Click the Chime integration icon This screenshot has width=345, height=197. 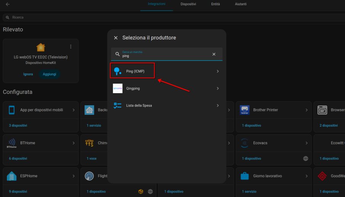click(89, 143)
